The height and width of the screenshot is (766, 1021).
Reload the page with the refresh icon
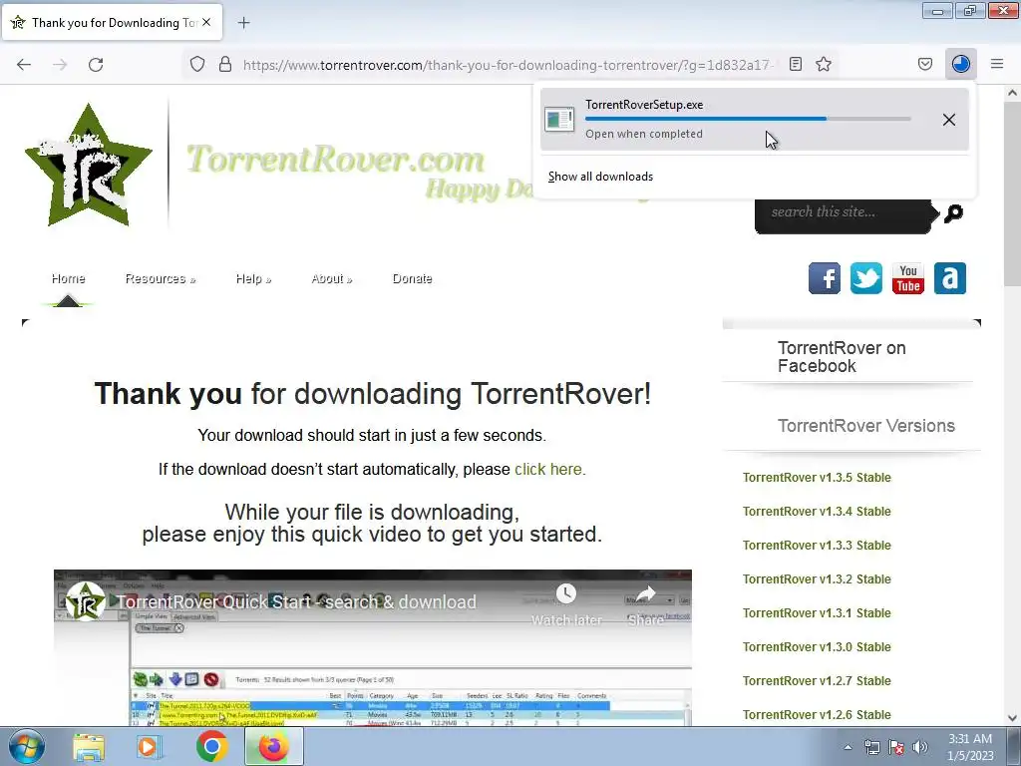coord(96,65)
